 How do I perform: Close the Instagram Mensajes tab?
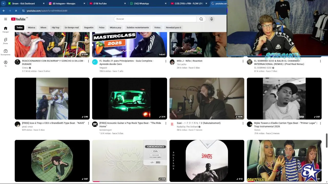84,4
